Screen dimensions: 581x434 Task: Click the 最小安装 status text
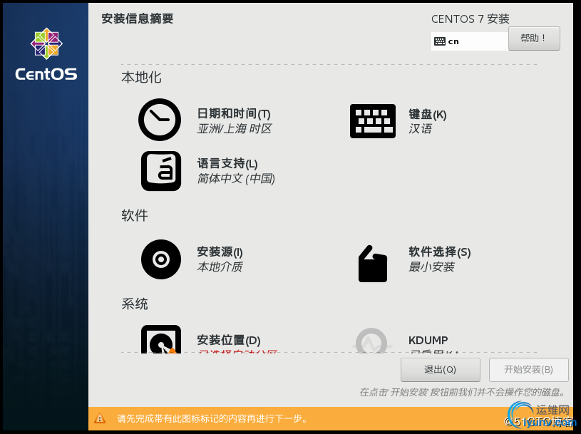click(x=431, y=267)
